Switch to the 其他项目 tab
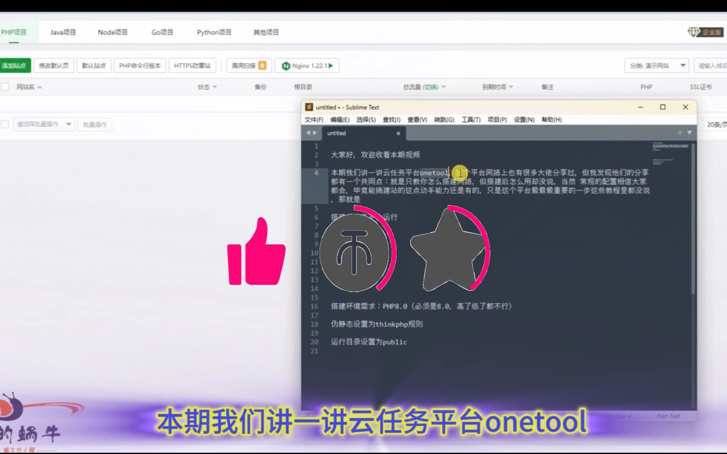This screenshot has width=727, height=454. point(266,32)
